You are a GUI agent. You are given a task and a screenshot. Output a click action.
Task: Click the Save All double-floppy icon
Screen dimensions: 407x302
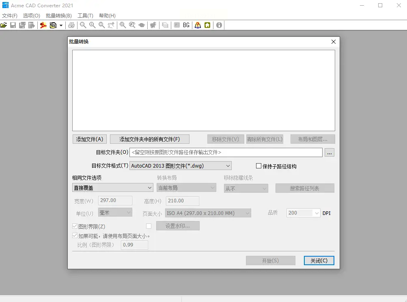tap(22, 25)
